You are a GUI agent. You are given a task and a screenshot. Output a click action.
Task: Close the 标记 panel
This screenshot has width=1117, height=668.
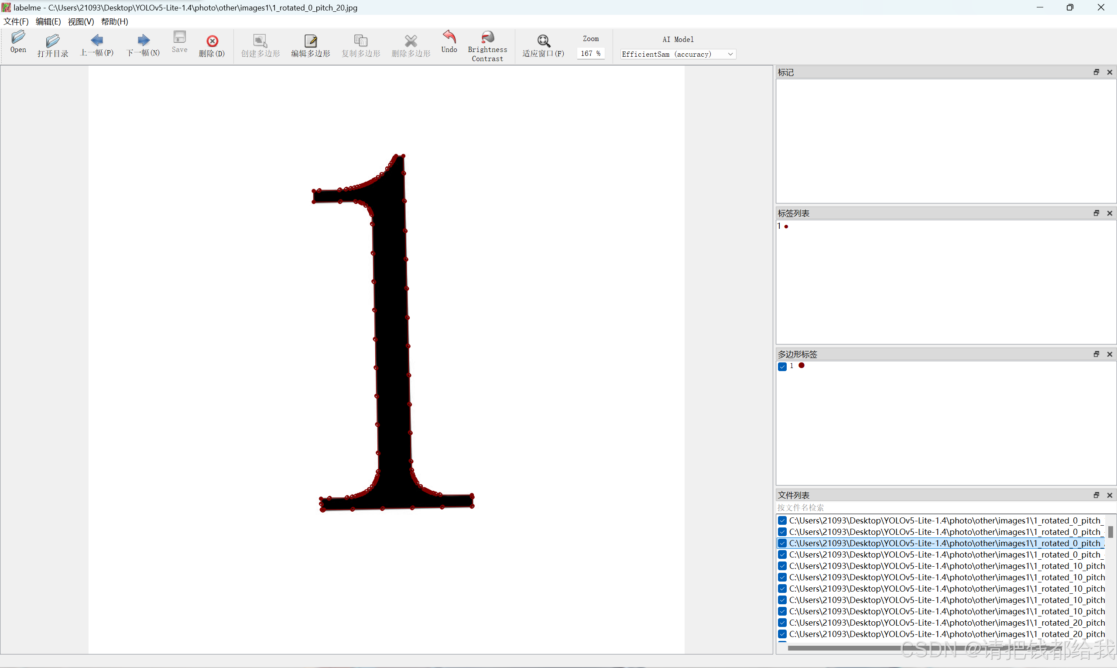pos(1110,72)
